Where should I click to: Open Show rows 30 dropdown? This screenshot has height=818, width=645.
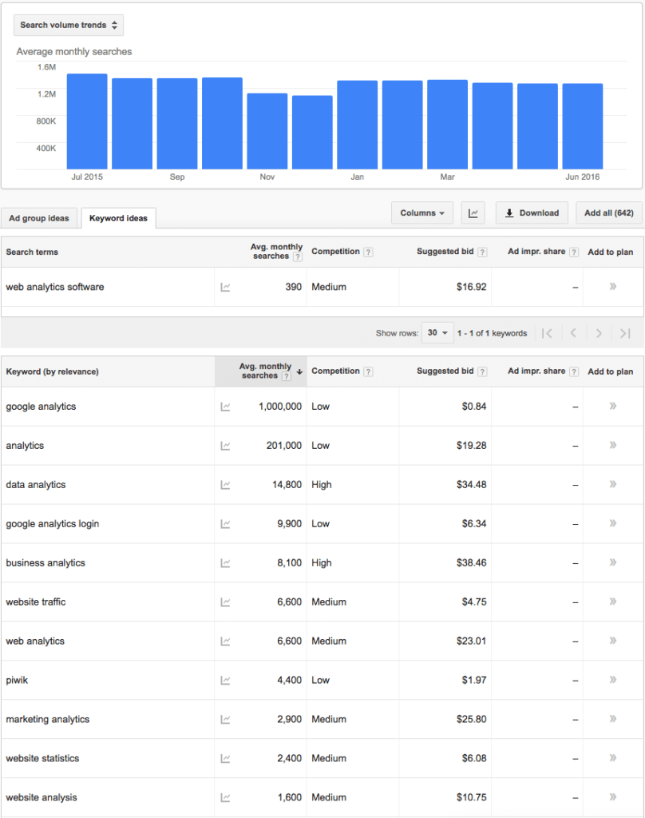(x=437, y=333)
